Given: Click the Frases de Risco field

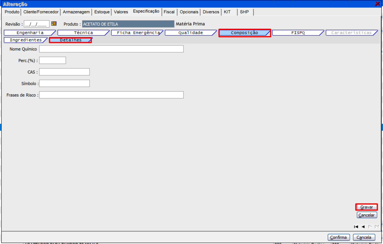Looking at the screenshot, I should point(111,95).
